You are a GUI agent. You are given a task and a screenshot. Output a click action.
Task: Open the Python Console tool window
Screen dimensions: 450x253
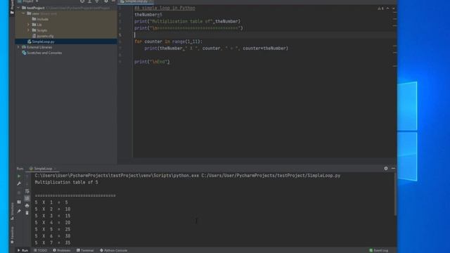tap(114, 250)
